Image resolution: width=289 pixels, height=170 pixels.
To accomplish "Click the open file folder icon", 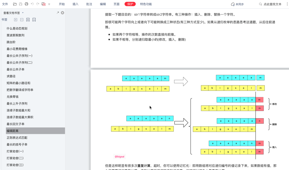I will [x=15, y=4].
